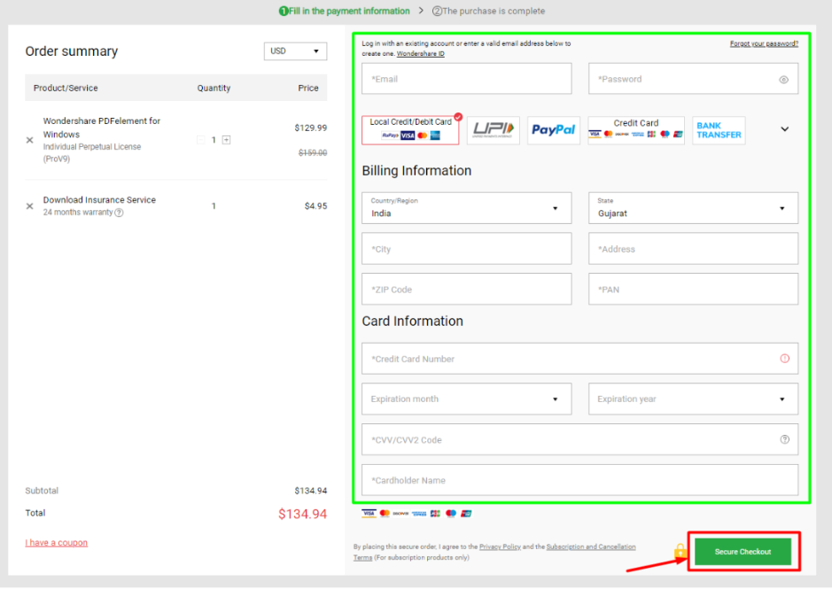Pick Bank Transfer payment method
Viewport: 832px width, 589px height.
pyautogui.click(x=719, y=130)
